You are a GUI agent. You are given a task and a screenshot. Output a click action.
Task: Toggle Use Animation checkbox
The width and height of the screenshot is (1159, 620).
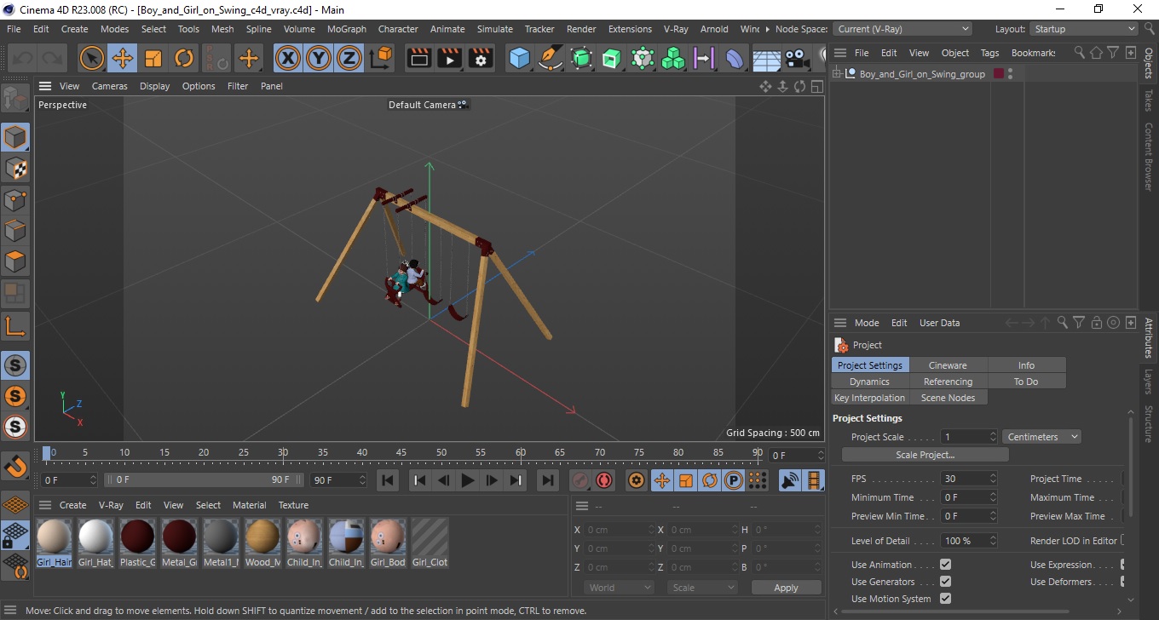coord(945,565)
